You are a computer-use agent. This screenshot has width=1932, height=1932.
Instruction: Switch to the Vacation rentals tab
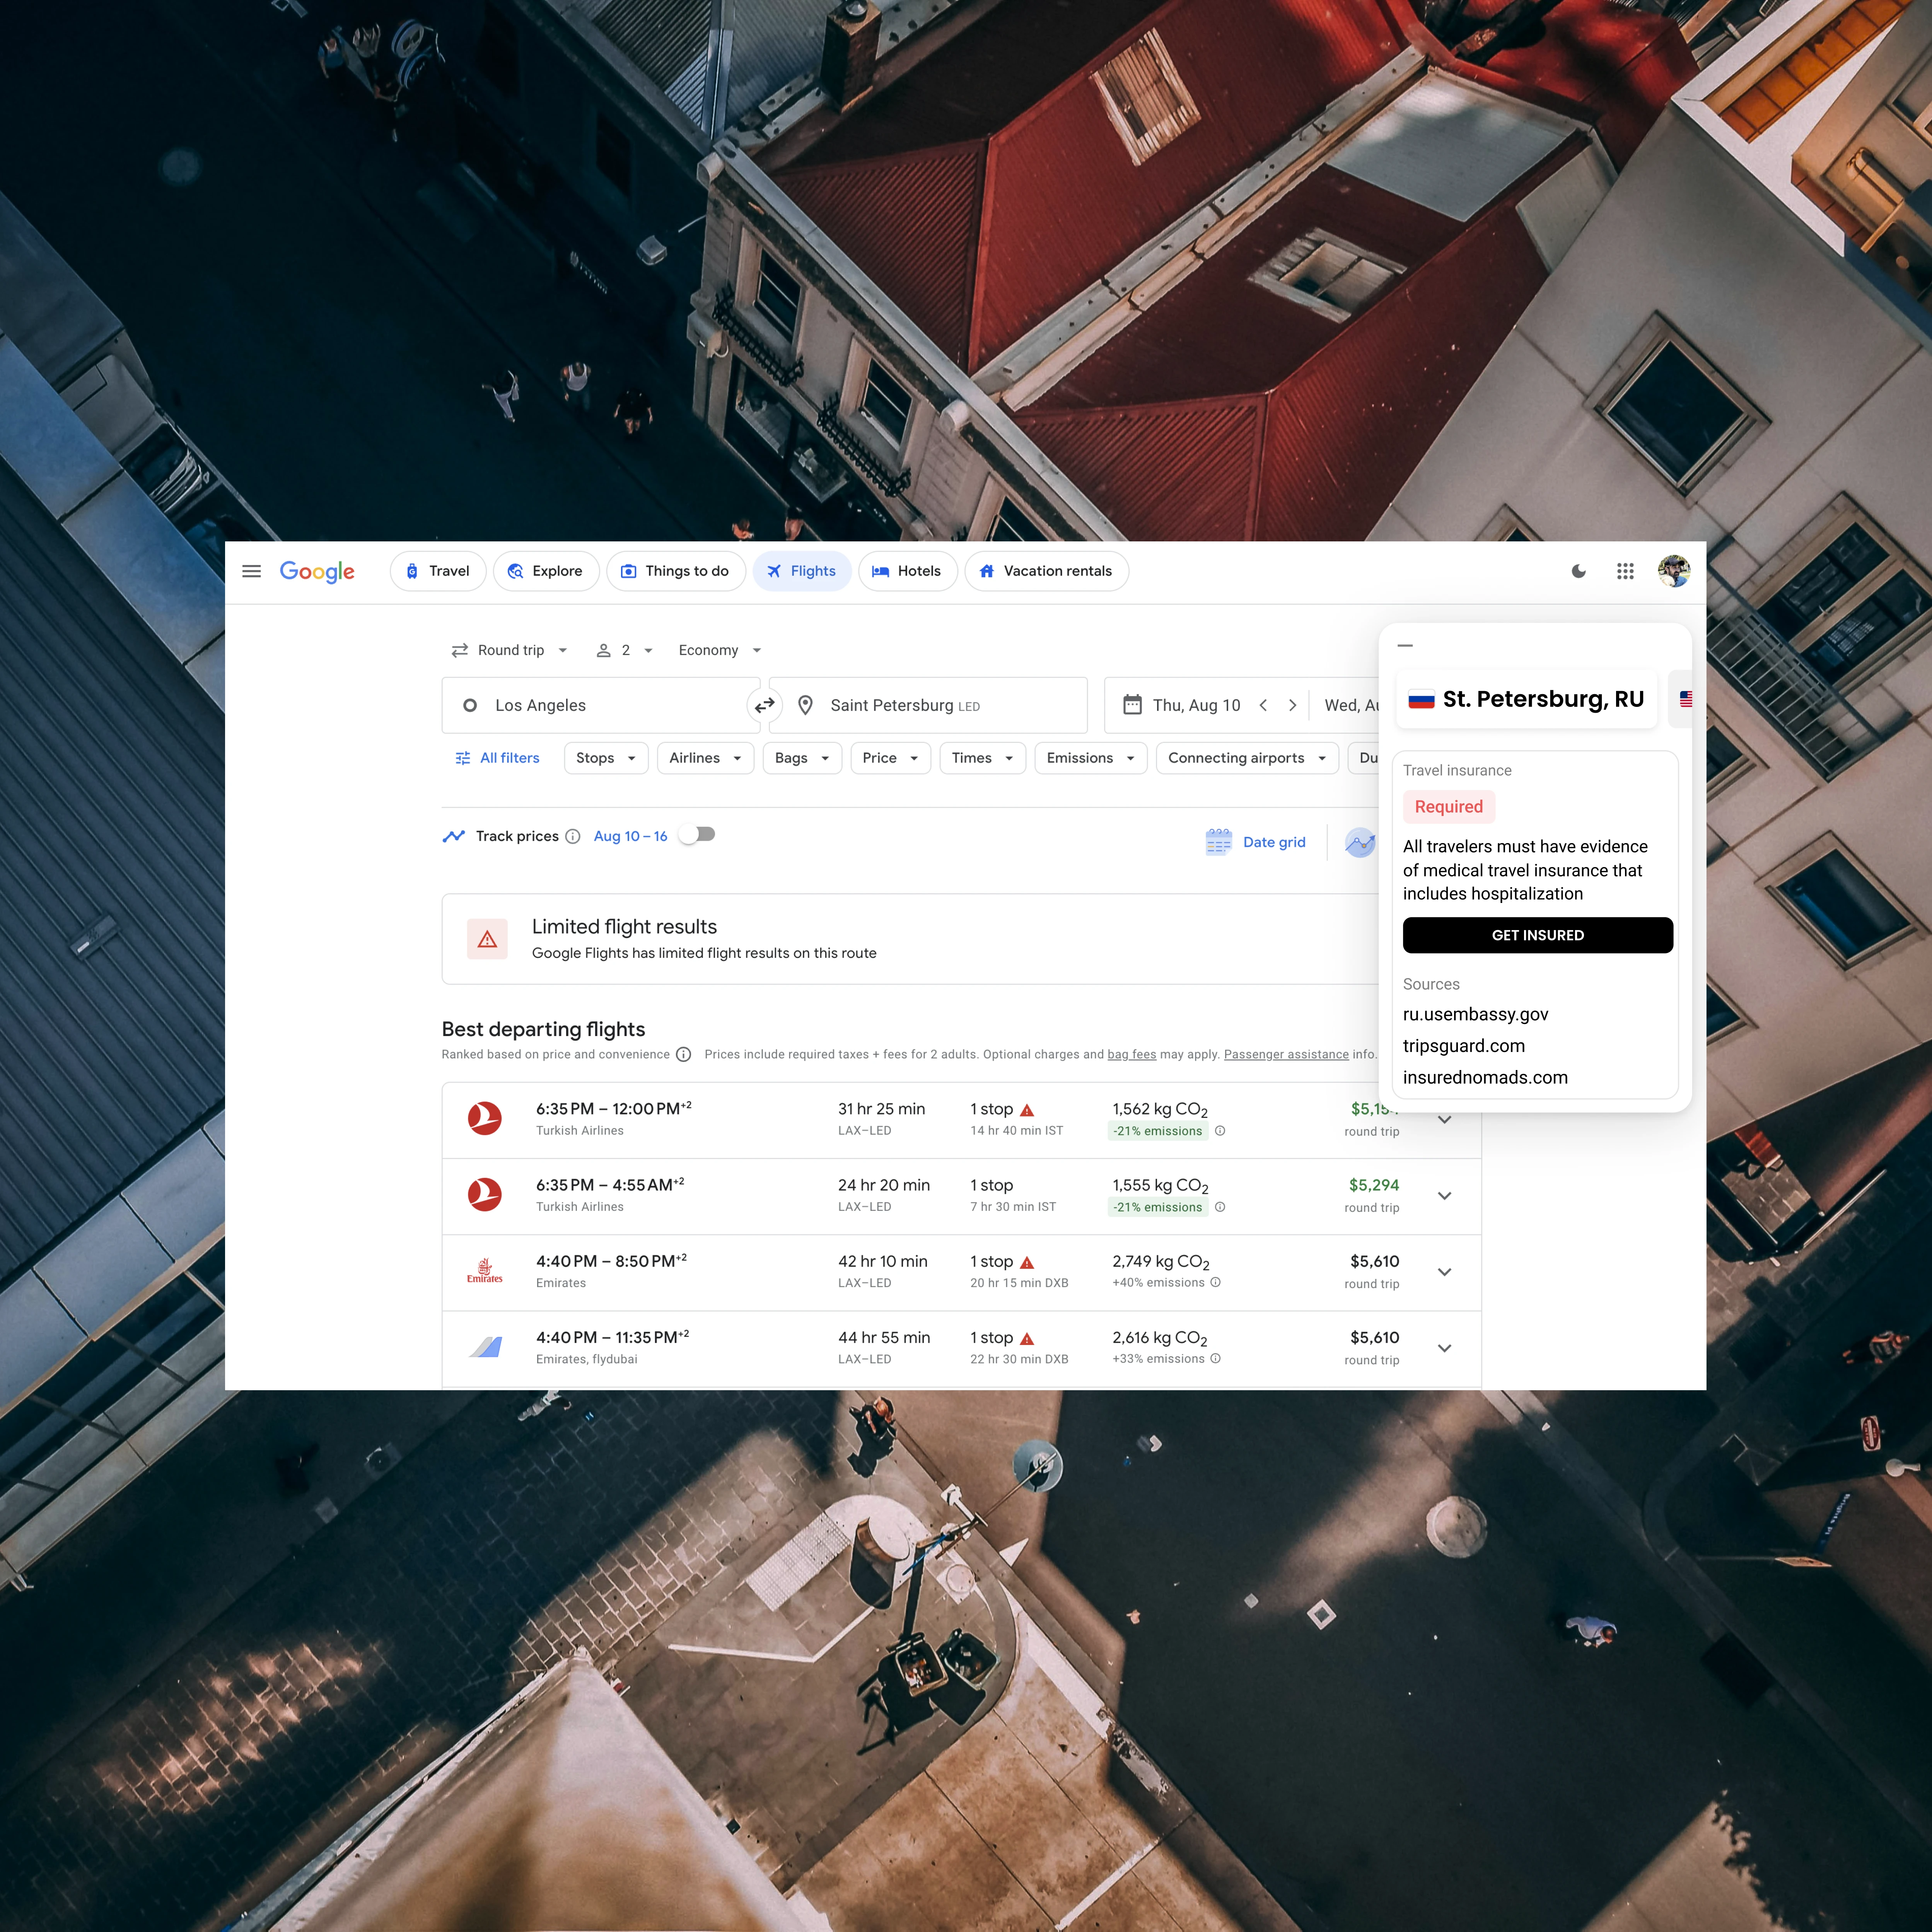click(x=1047, y=571)
